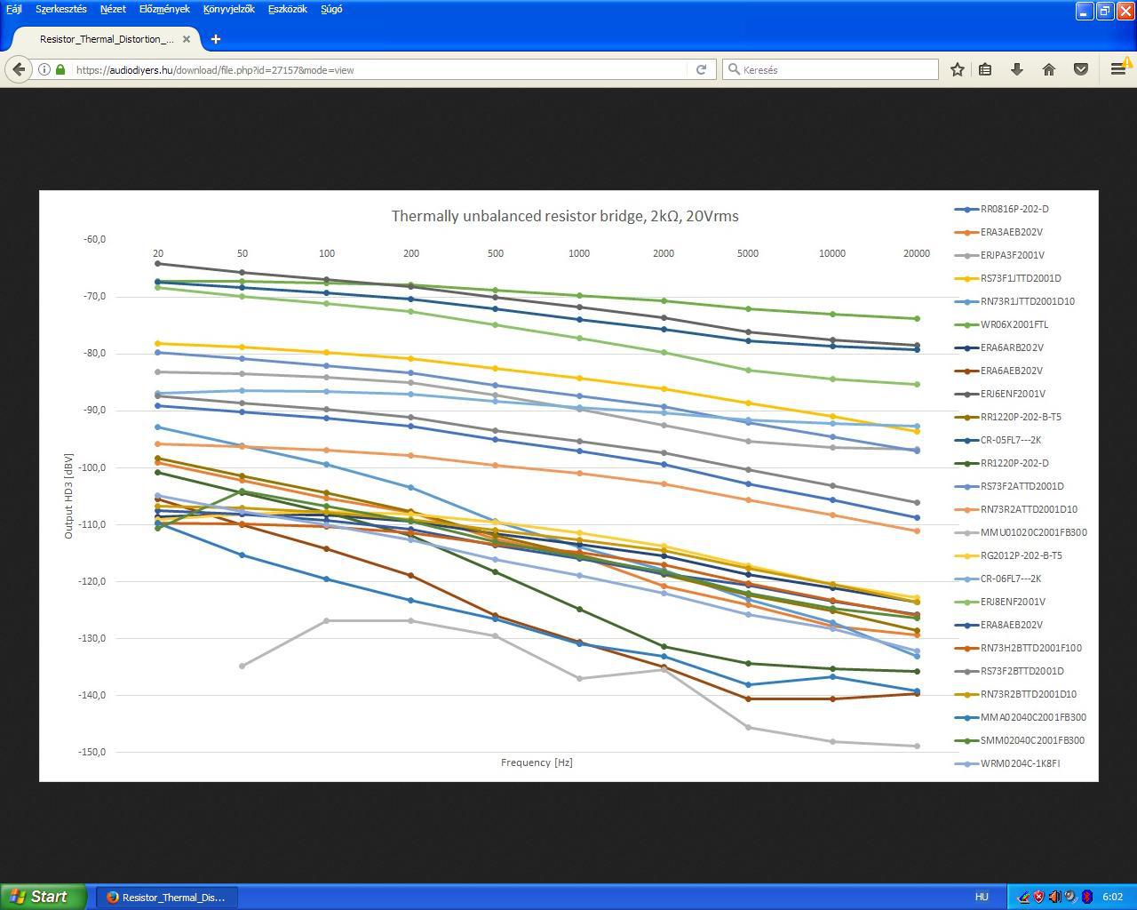This screenshot has width=1137, height=910.
Task: Open the Fájl menu
Action: (14, 9)
